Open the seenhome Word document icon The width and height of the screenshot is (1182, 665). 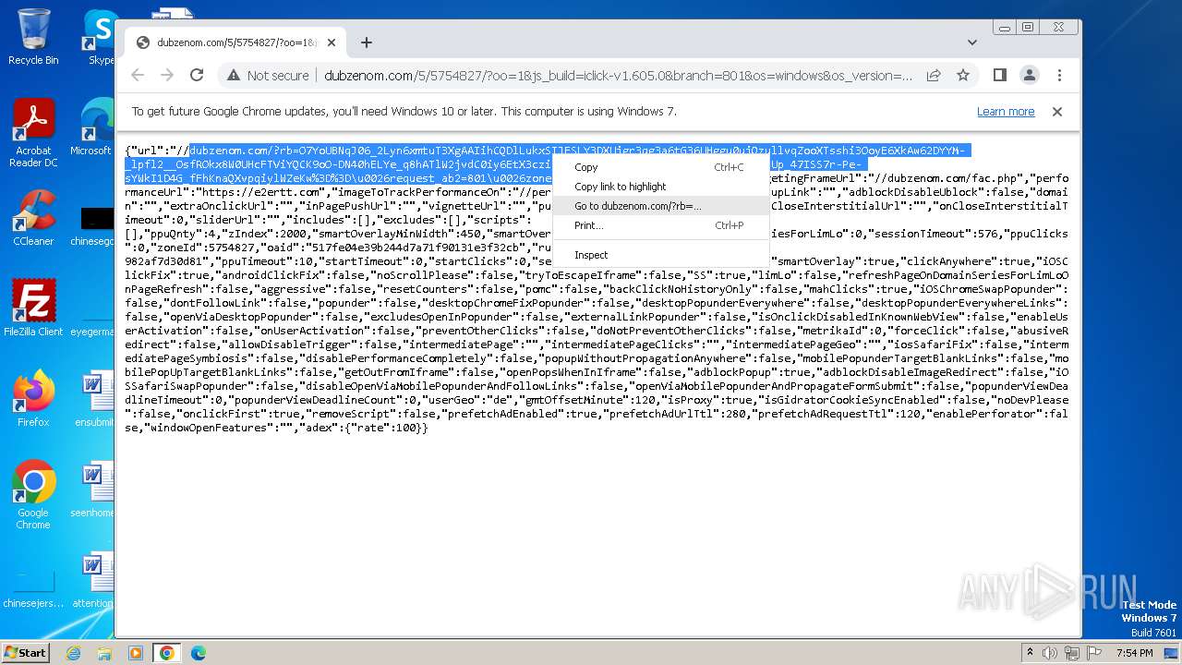[93, 490]
